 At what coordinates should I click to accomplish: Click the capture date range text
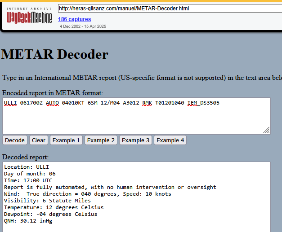[83, 26]
